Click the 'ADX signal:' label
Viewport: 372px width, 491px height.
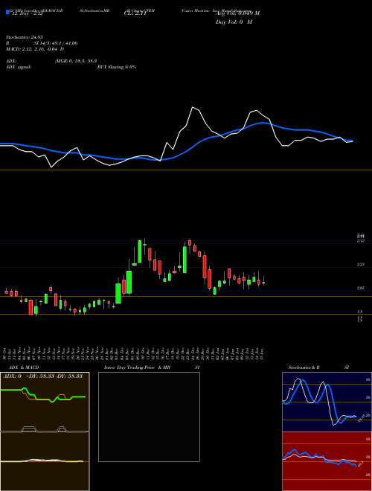pyautogui.click(x=19, y=67)
